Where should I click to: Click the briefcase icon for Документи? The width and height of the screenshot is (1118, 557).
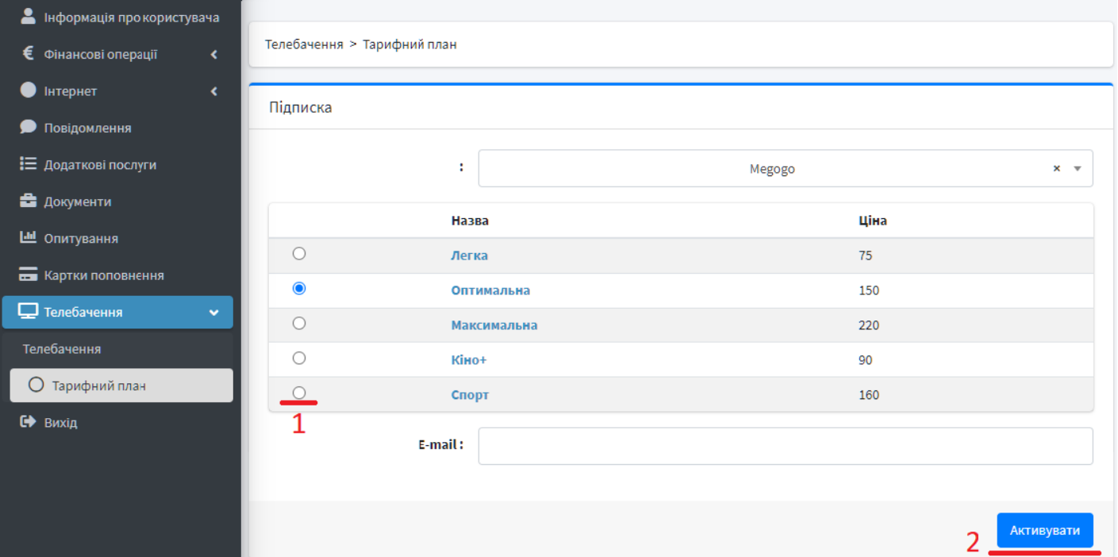[29, 201]
